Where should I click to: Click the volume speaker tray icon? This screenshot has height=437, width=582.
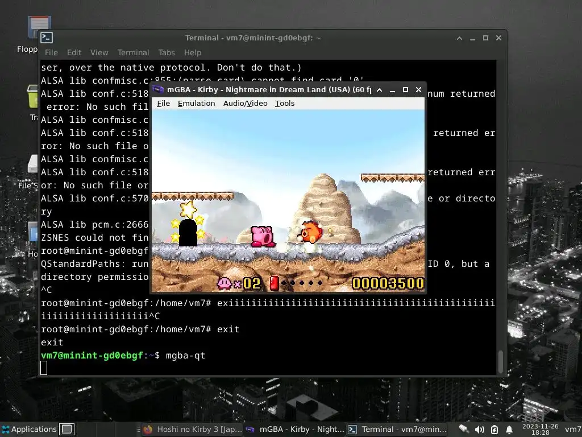(479, 430)
